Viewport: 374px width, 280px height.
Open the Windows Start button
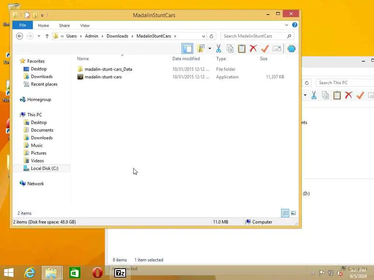(9, 273)
